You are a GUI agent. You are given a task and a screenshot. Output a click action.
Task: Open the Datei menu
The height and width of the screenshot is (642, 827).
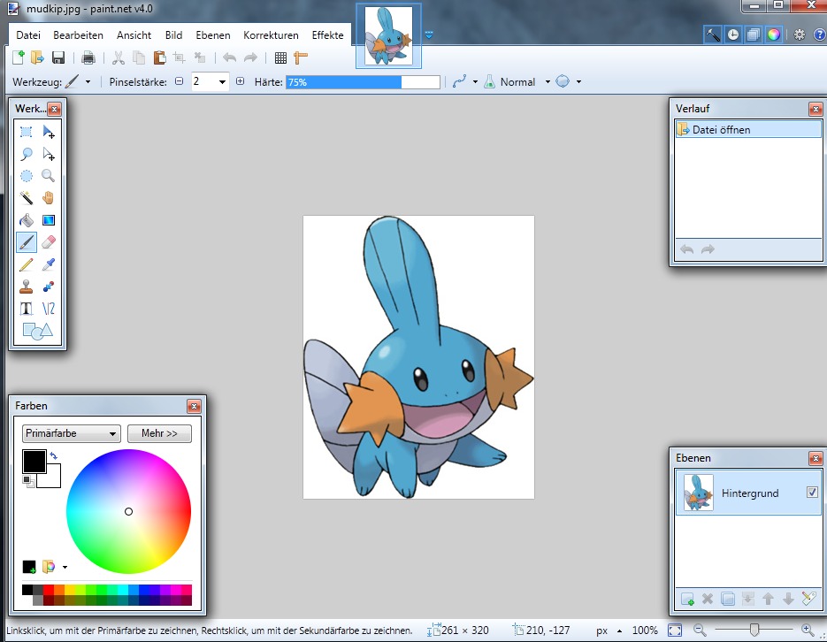28,35
